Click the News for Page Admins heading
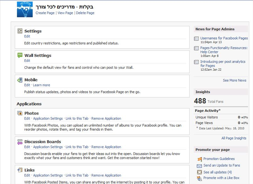Image resolution: width=253 pixels, height=184 pixels. coord(215,29)
